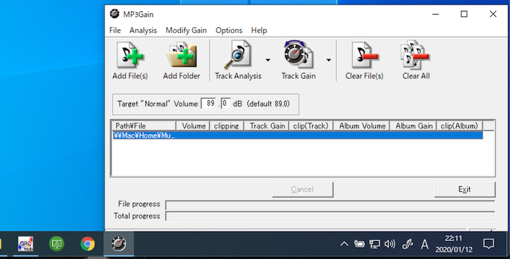Click the Clear All toolbar icon
510x259 pixels.
(416, 57)
